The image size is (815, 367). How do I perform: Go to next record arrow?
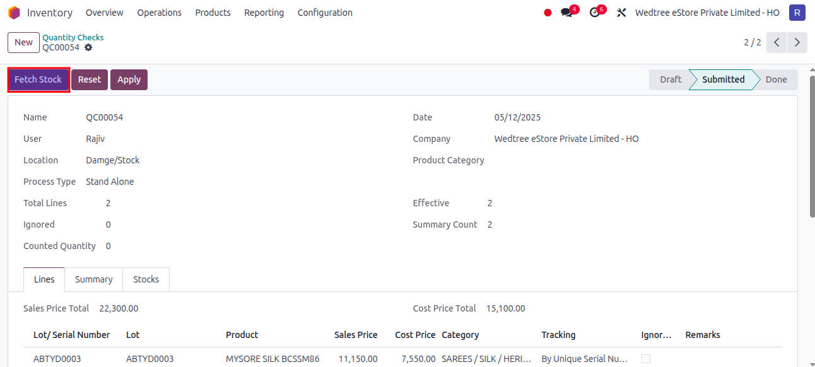tap(797, 42)
